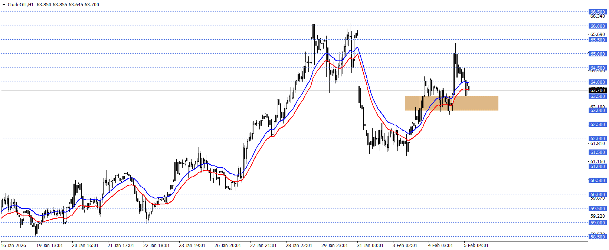Select the 63.000 price level label
The width and height of the screenshot is (609, 250).
pos(597,110)
